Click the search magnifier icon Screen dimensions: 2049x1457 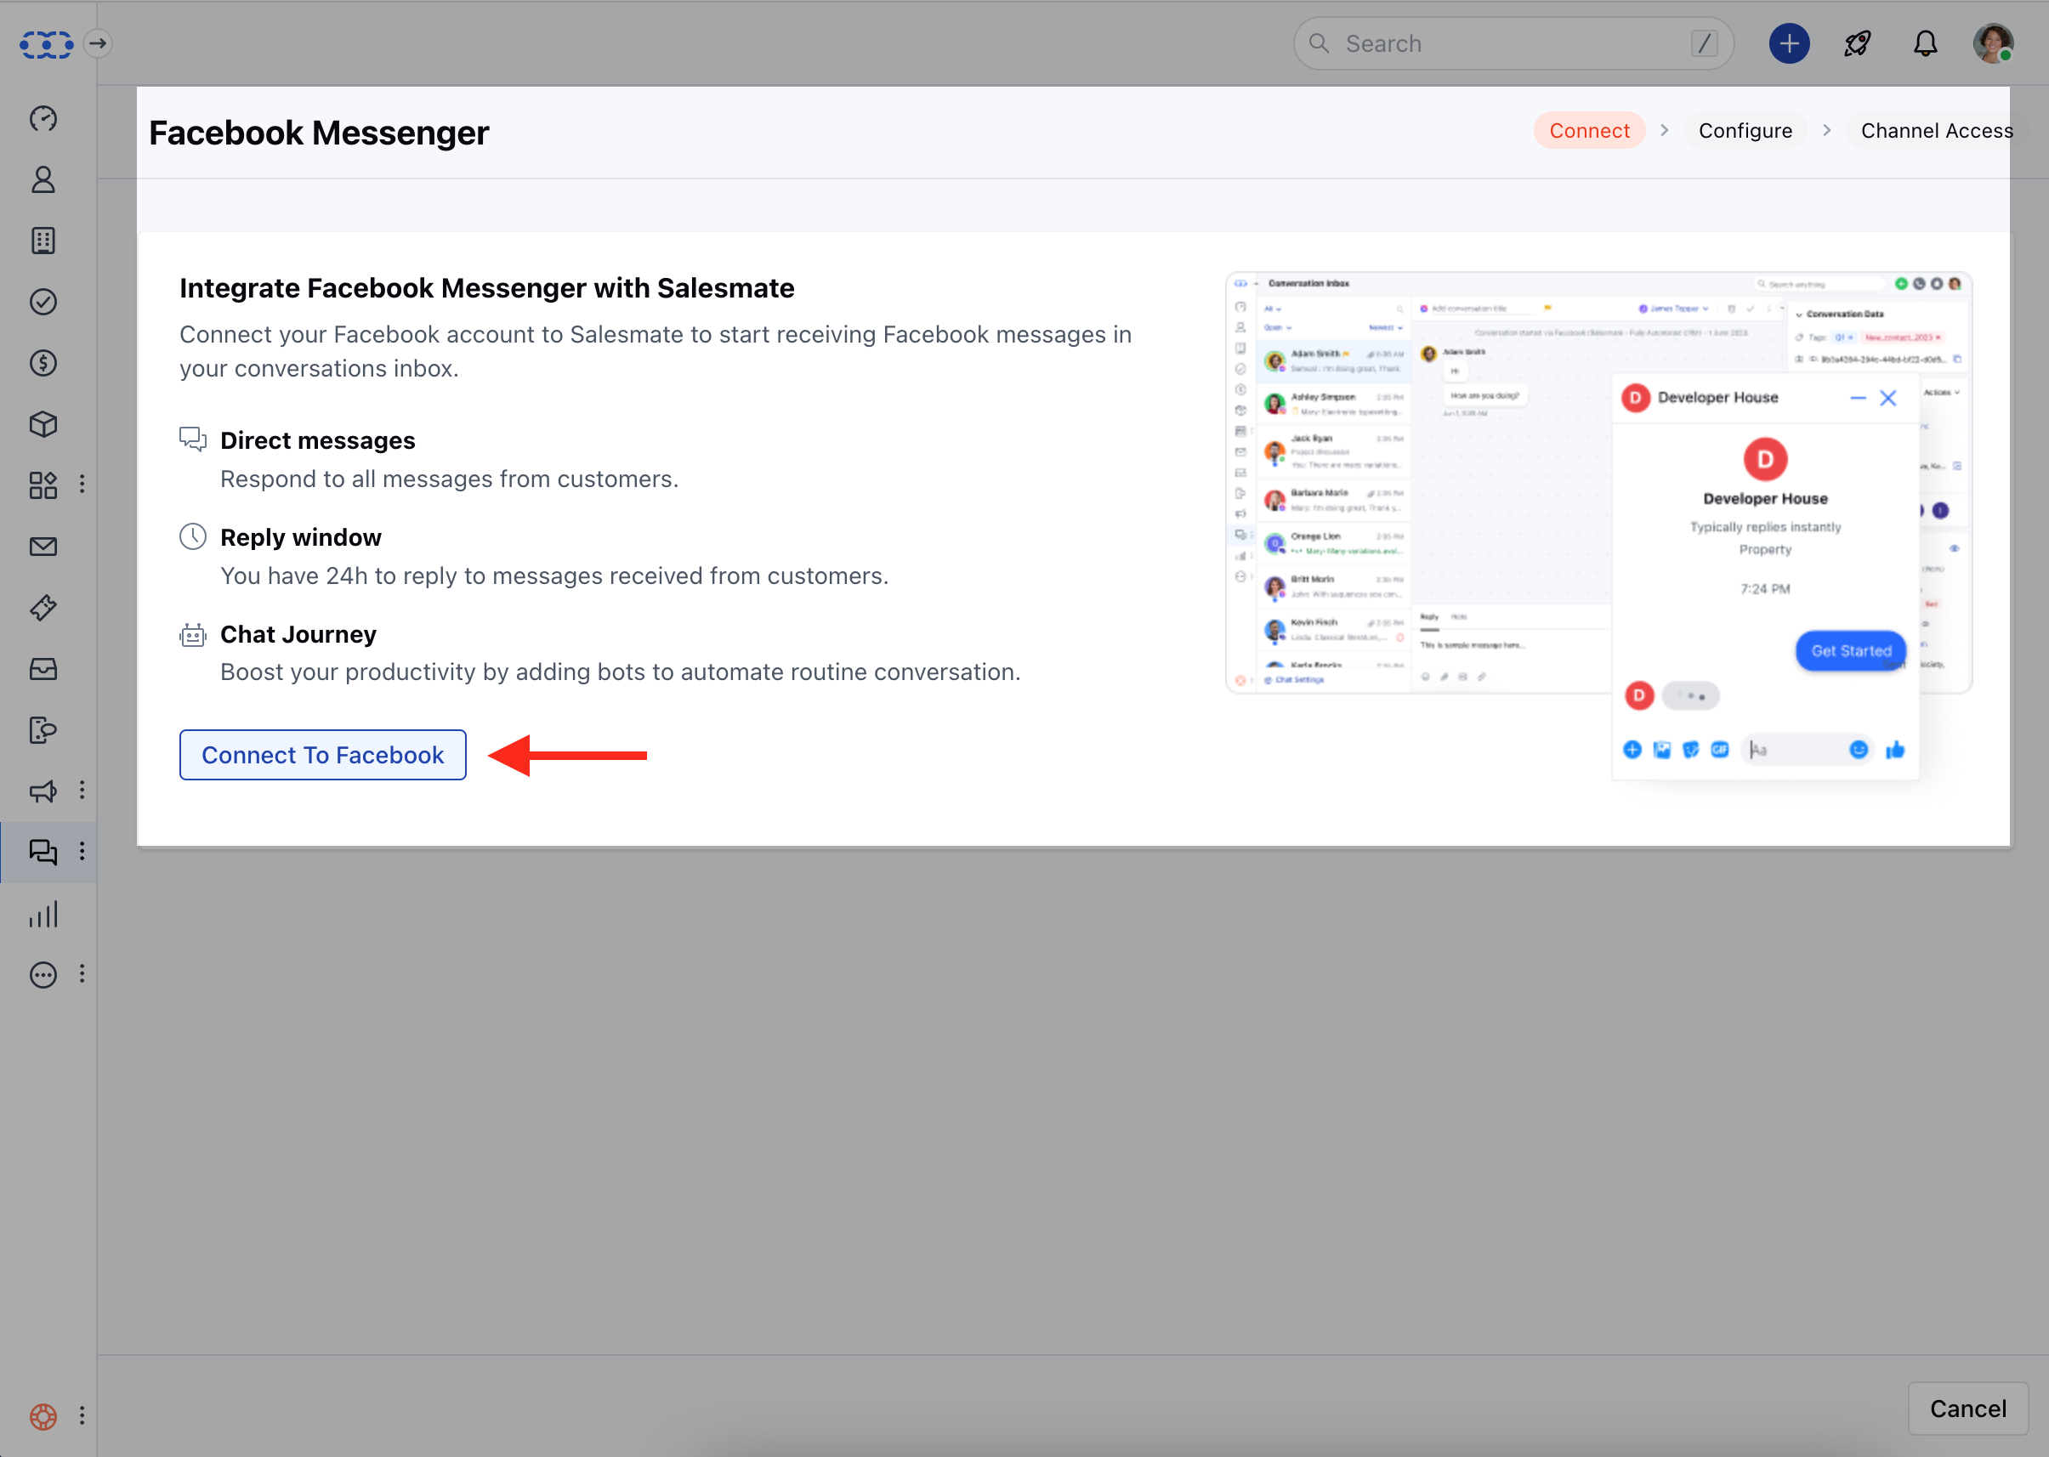[x=1319, y=43]
